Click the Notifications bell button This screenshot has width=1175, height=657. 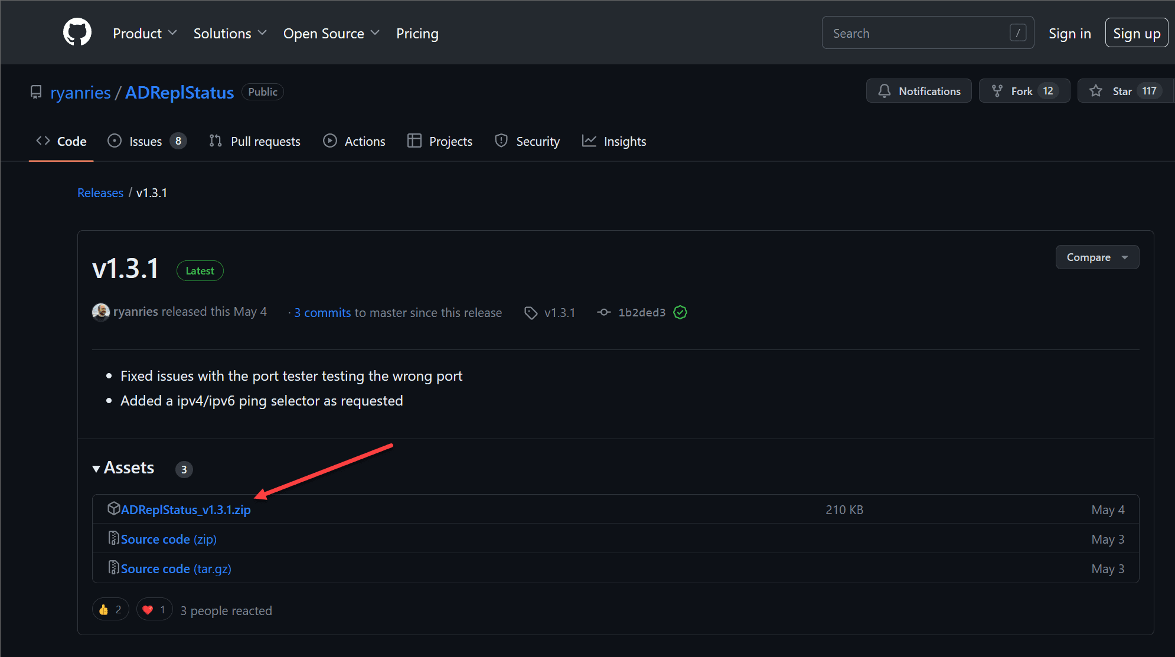click(919, 91)
